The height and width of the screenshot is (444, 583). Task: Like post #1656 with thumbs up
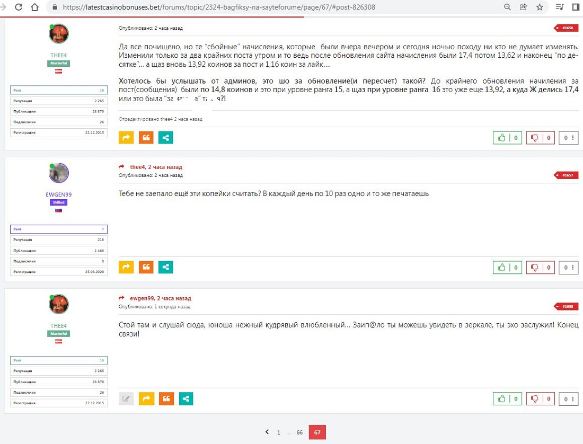point(507,138)
